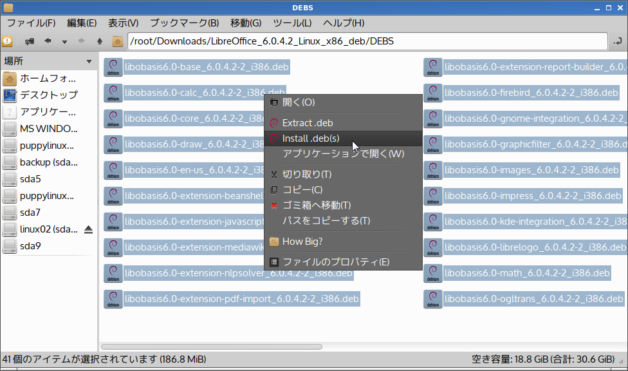
Task: Click debian icon of libobasis6.0-graphicfilter deb
Action: tap(433, 144)
